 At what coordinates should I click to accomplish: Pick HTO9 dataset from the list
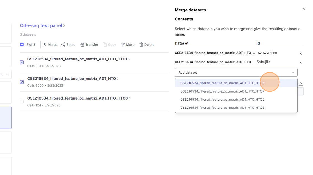pos(222,100)
